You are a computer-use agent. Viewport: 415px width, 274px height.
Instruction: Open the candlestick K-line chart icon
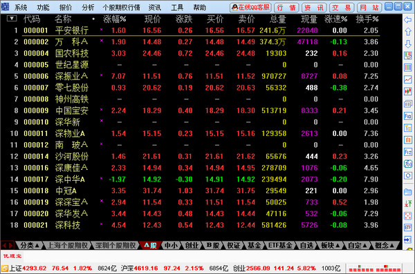[x=408, y=91]
